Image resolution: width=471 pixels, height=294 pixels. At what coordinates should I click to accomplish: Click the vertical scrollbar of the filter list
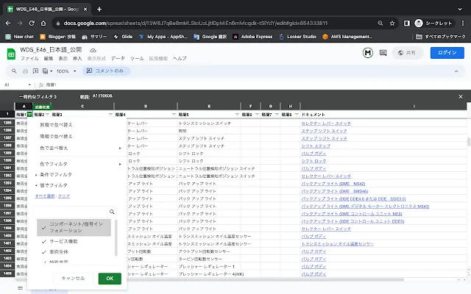coord(116,237)
